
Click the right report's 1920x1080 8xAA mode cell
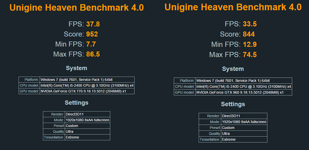(244, 122)
